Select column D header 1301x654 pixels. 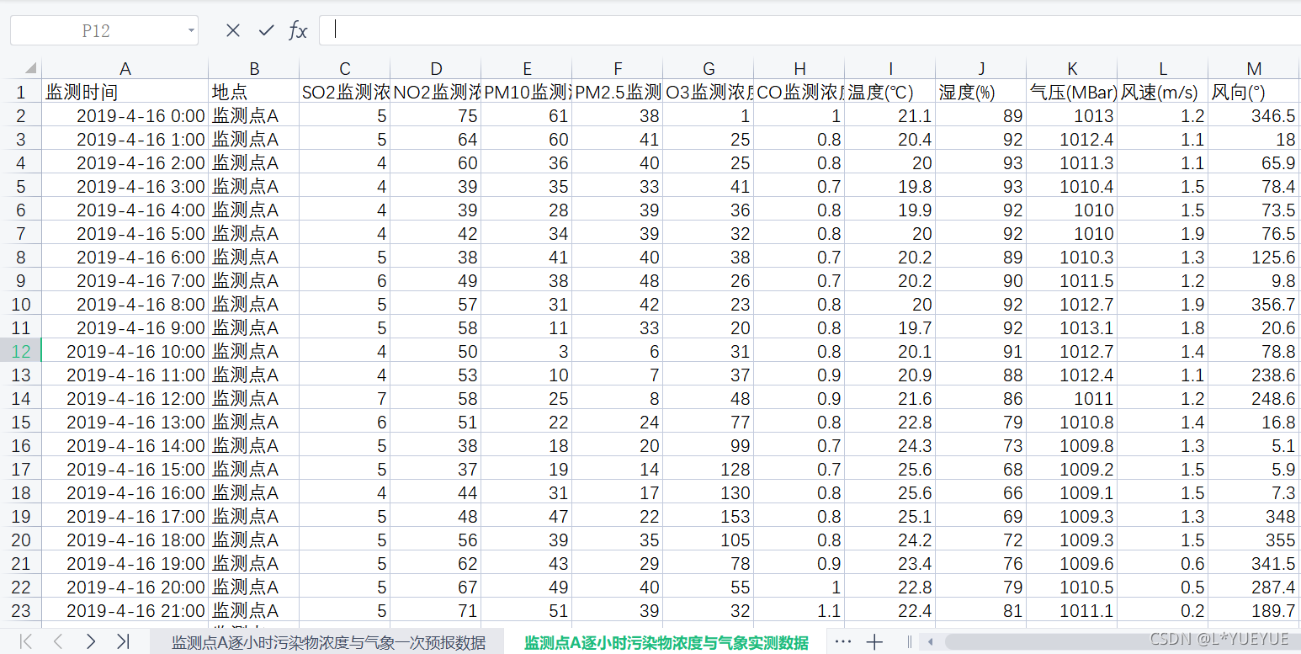click(436, 69)
